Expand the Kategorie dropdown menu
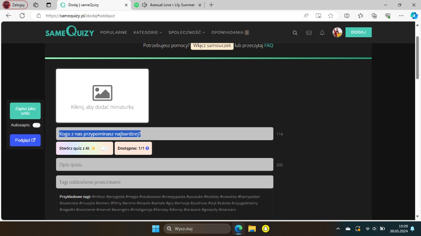 tap(148, 32)
